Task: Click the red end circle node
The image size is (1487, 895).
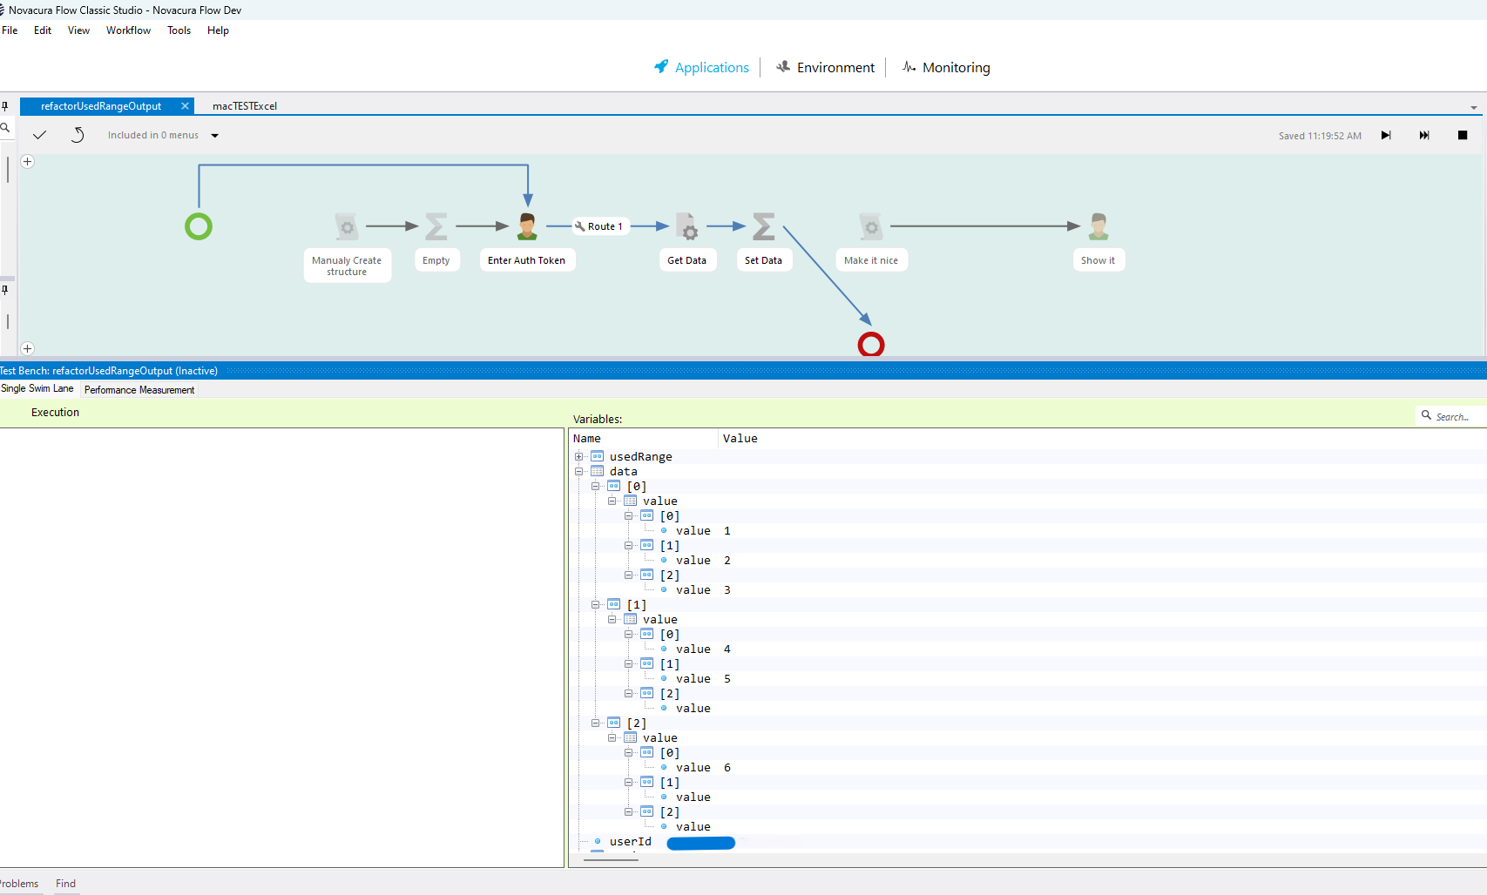Action: pyautogui.click(x=871, y=345)
